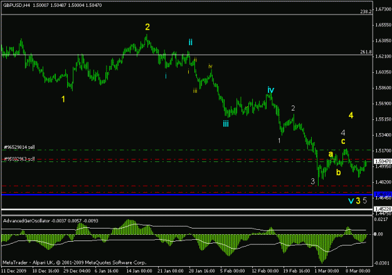392x275 pixels.
Task: Pick the small yellow wave label iii
Action: coord(195,91)
